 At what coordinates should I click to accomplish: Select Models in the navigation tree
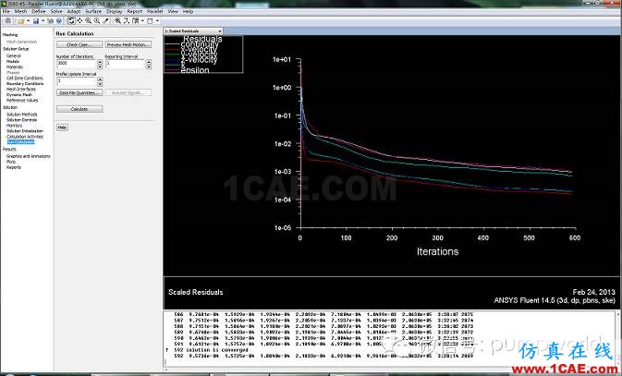13,62
